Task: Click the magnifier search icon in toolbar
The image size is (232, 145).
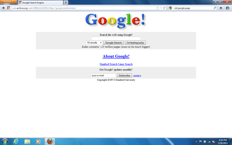Action: pos(215,8)
